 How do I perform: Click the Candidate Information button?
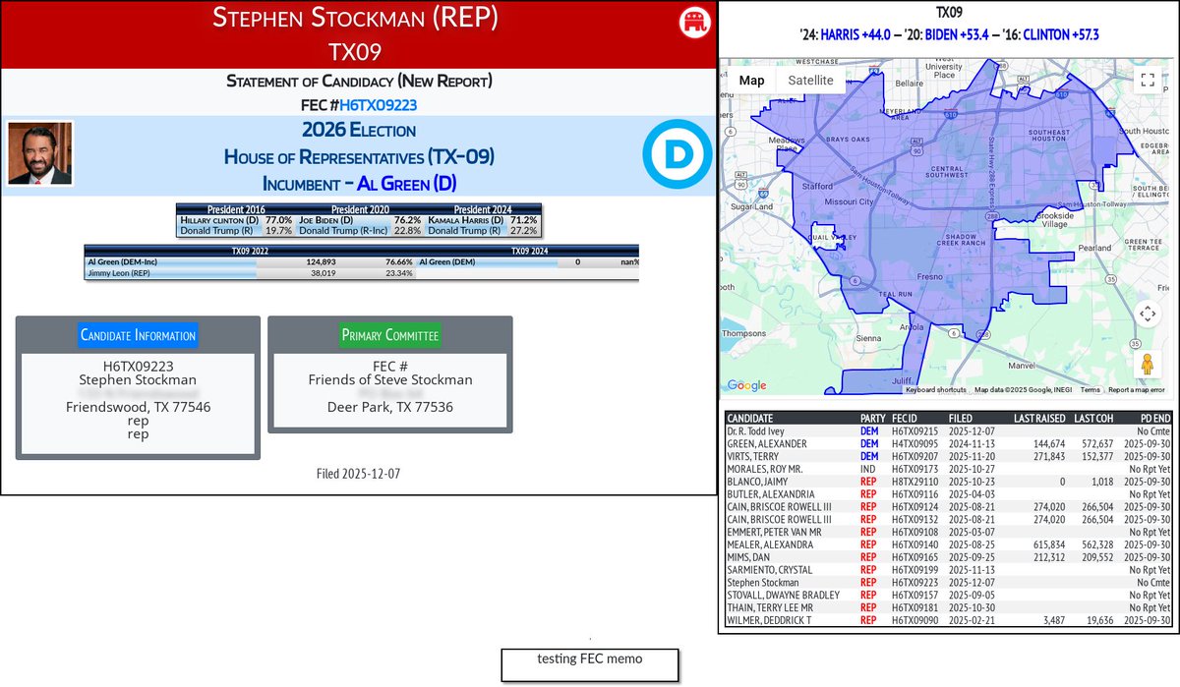click(138, 335)
